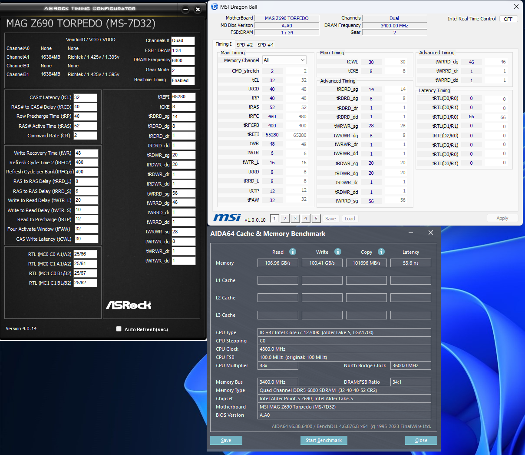Click the CAS# Latency (tCL) field
The height and width of the screenshot is (455, 525).
tap(85, 97)
